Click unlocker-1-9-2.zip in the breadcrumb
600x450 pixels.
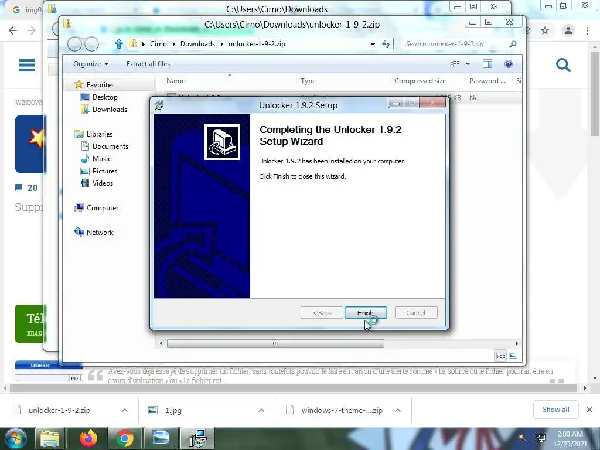pyautogui.click(x=257, y=44)
